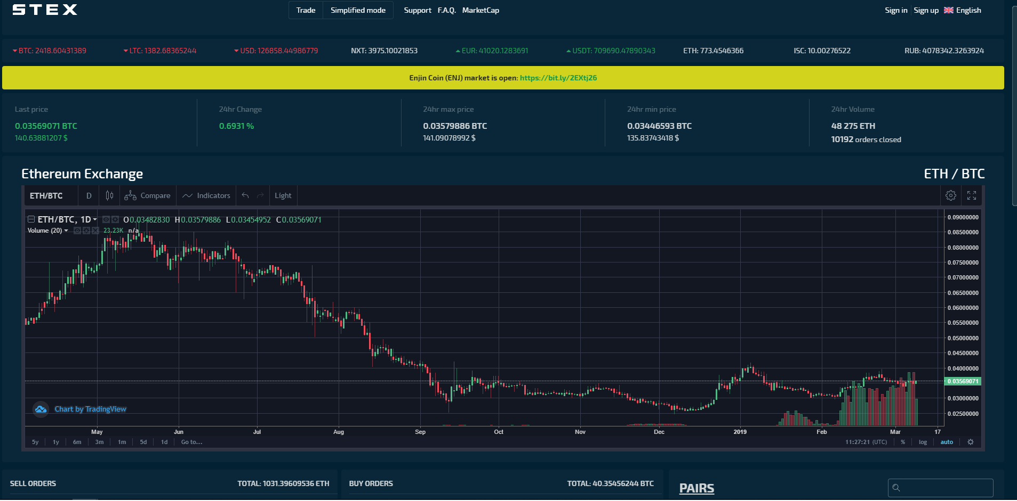Click the Pairs search input field
Image resolution: width=1017 pixels, height=501 pixels.
point(941,488)
